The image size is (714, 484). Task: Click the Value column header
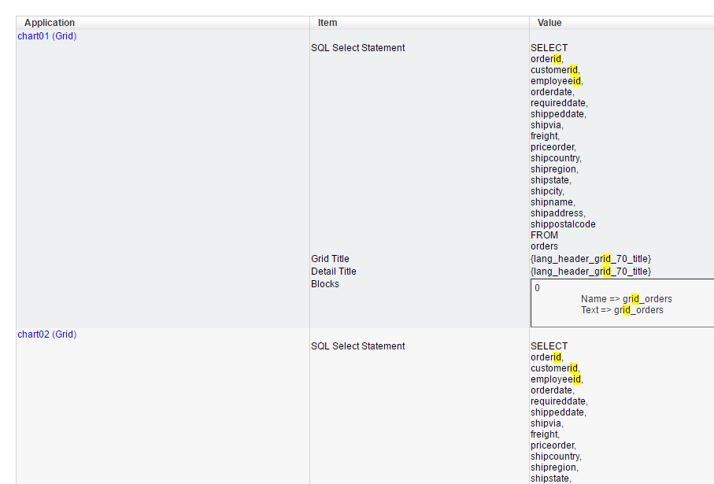tap(549, 23)
